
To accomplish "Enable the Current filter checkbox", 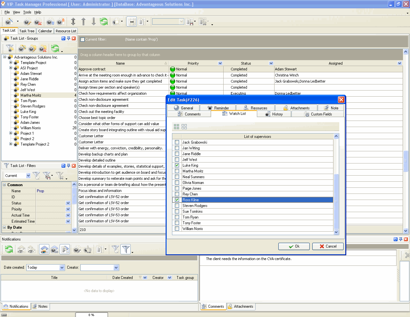I will point(83,40).
